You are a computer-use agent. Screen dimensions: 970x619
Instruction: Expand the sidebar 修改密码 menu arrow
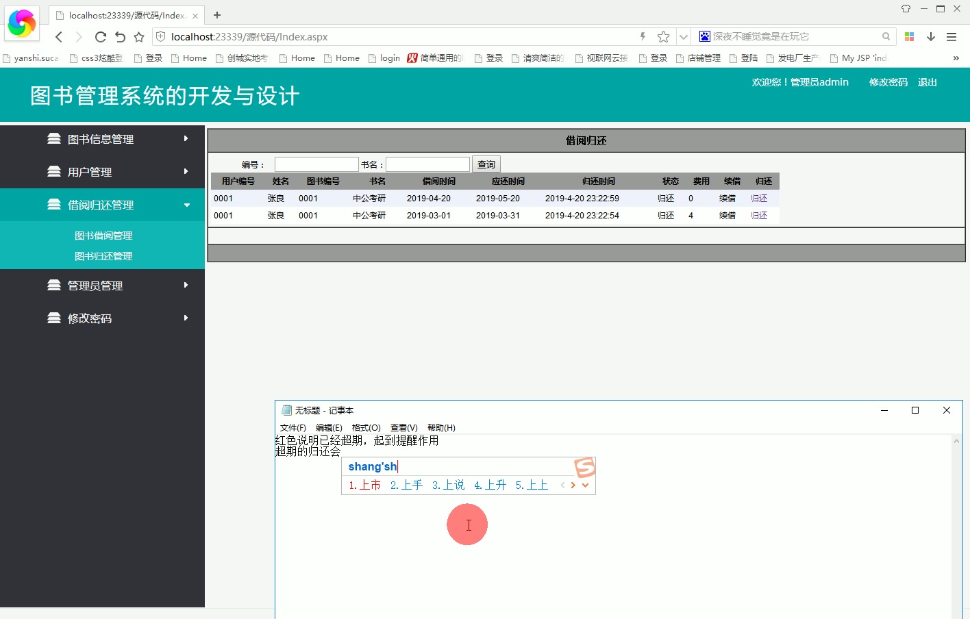[x=186, y=318]
